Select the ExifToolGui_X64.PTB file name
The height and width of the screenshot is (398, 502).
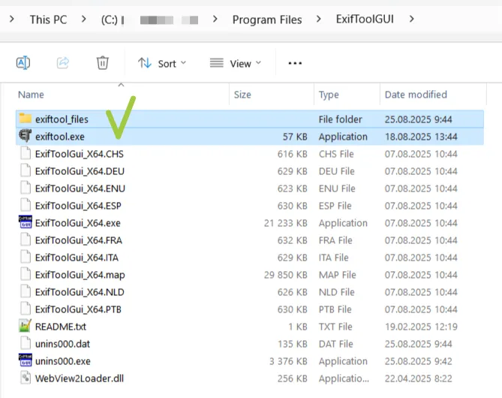point(78,309)
